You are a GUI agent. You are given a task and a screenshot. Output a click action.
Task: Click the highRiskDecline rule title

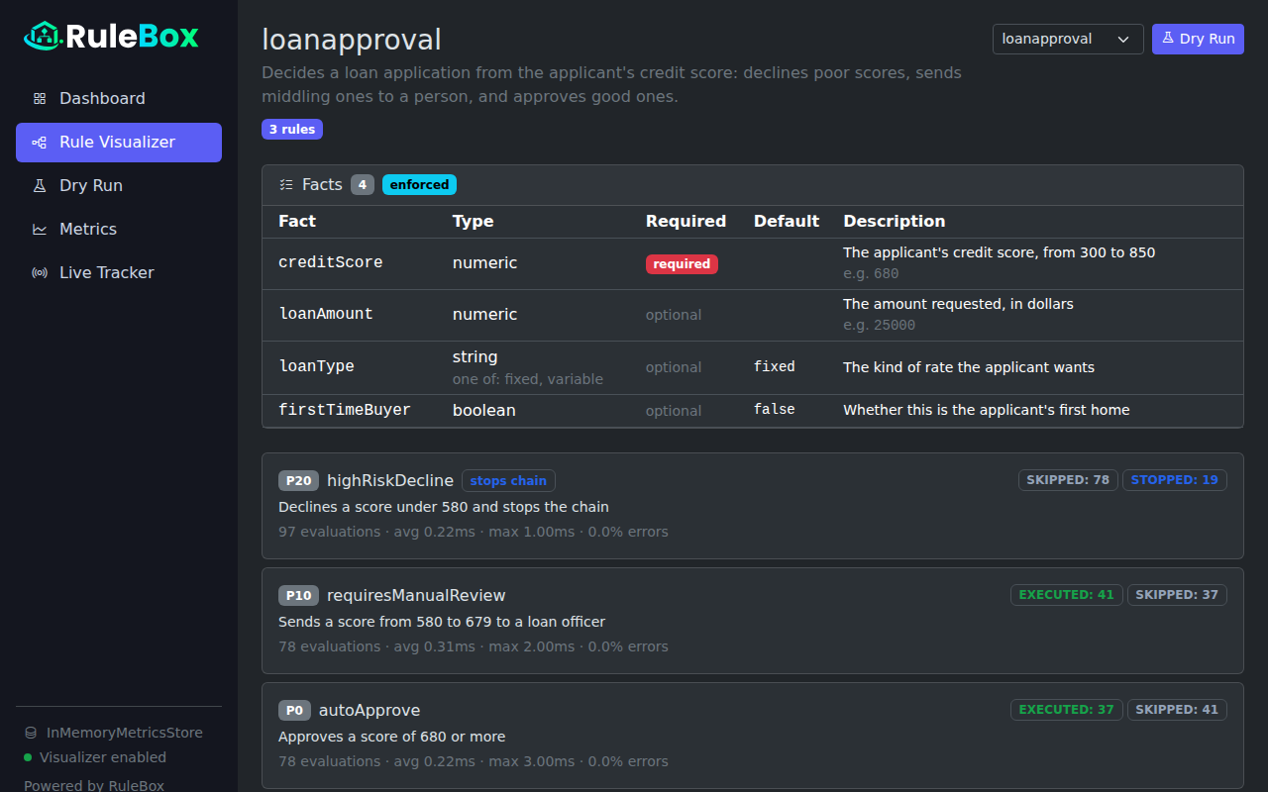click(x=390, y=481)
